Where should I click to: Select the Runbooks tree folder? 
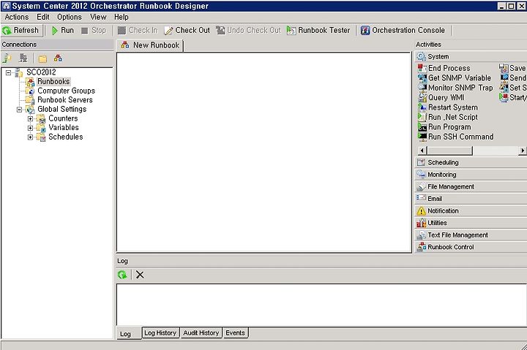[x=53, y=82]
